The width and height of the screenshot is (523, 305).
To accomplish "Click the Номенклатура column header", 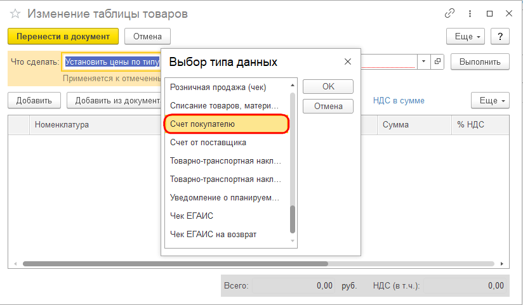I will click(95, 125).
